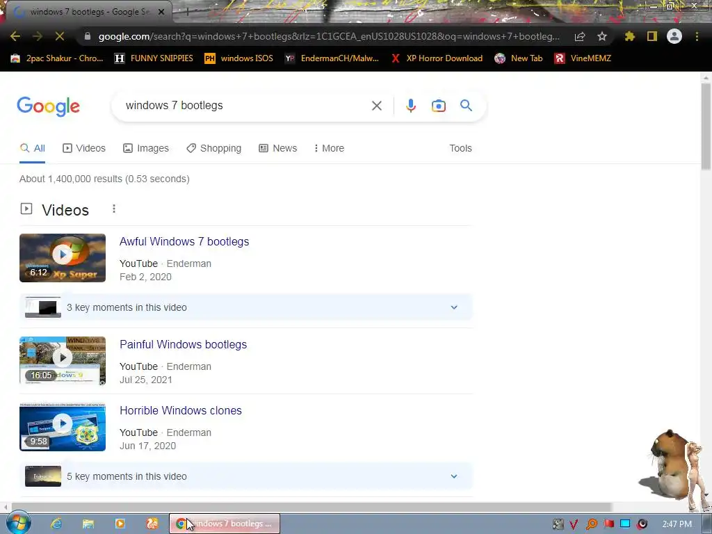Go forward to the next page
This screenshot has width=712, height=534.
[38, 36]
